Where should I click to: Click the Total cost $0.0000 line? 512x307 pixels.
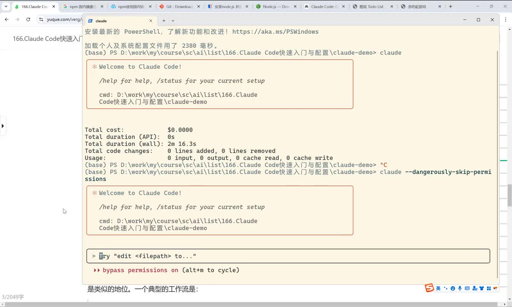tap(139, 130)
